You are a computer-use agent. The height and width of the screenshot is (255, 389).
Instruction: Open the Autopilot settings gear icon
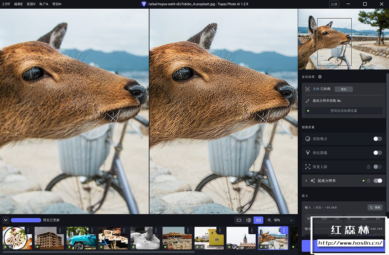coord(320,77)
